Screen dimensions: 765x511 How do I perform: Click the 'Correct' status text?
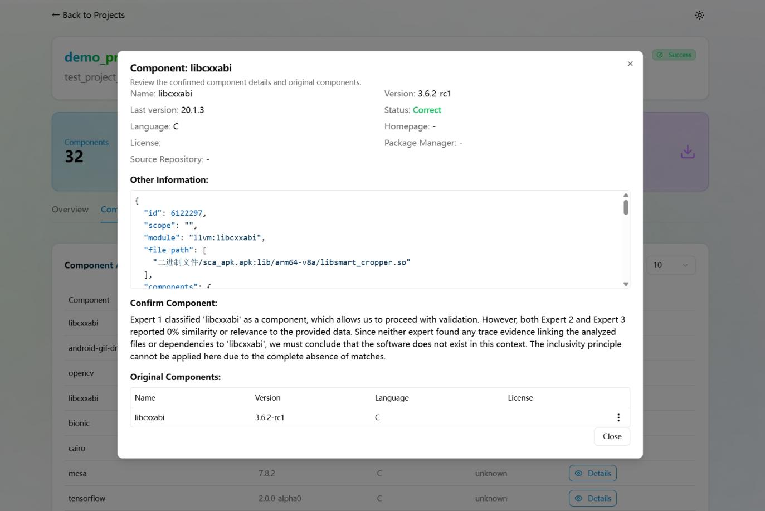click(x=427, y=110)
